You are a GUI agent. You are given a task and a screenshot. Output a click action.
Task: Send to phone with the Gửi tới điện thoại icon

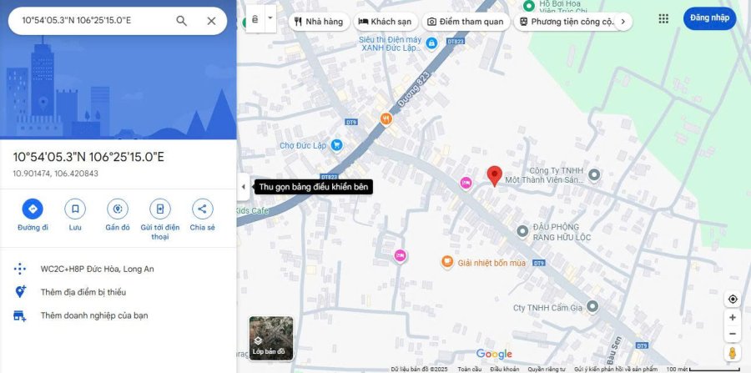point(160,209)
